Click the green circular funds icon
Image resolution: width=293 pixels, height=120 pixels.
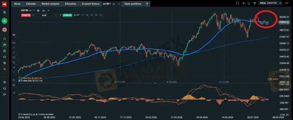click(5, 21)
